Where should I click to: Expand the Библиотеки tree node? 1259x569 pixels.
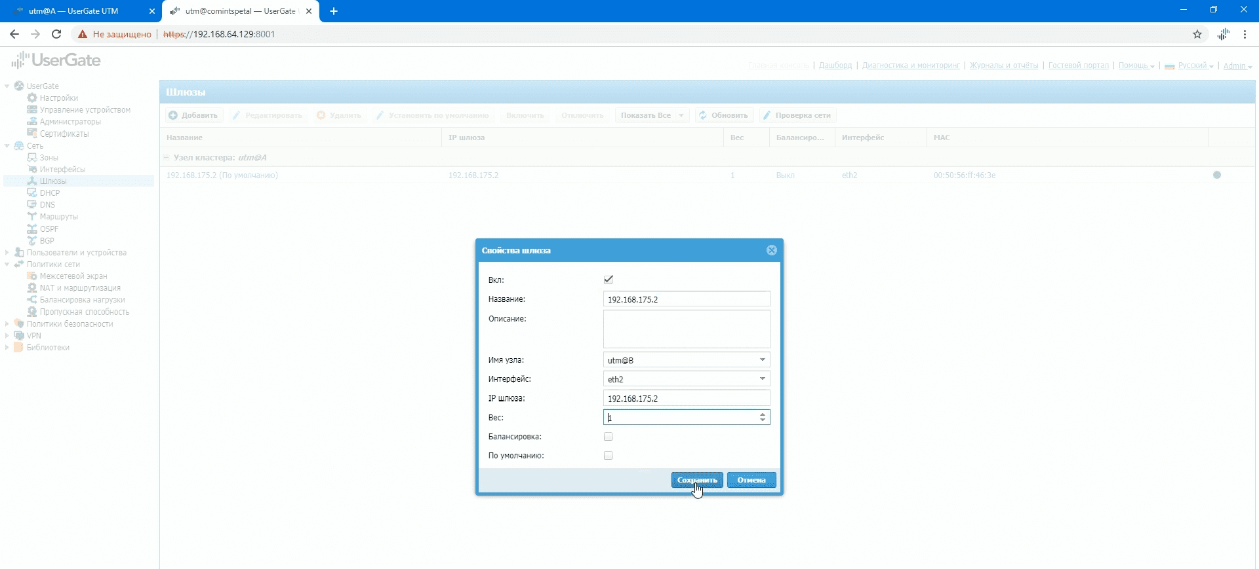point(7,348)
